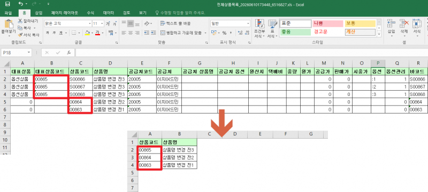The image size is (428, 192).
Task: Open the font color dropdown arrow
Action: pyautogui.click(x=102, y=33)
